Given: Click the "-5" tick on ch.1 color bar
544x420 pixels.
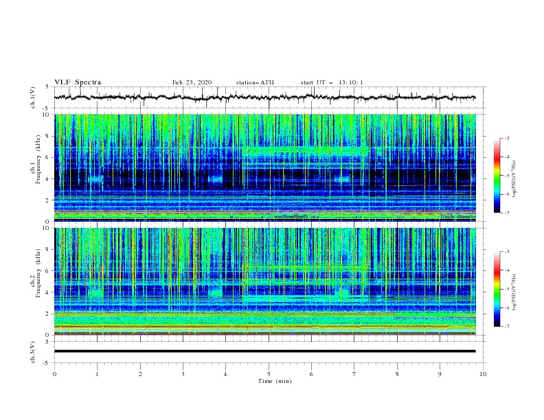Looking at the screenshot, I should (x=507, y=176).
